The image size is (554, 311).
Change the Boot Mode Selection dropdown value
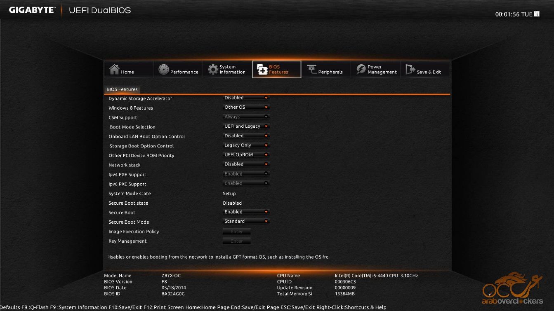coord(246,126)
